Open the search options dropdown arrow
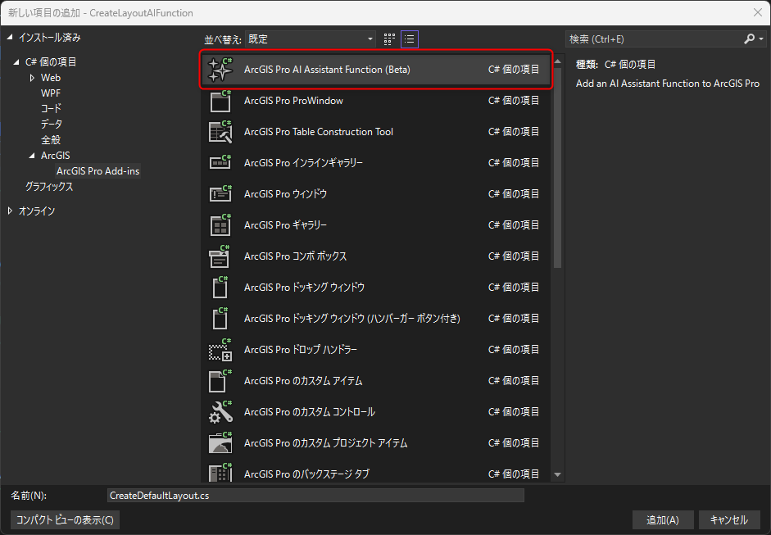The image size is (771, 535). [x=761, y=39]
